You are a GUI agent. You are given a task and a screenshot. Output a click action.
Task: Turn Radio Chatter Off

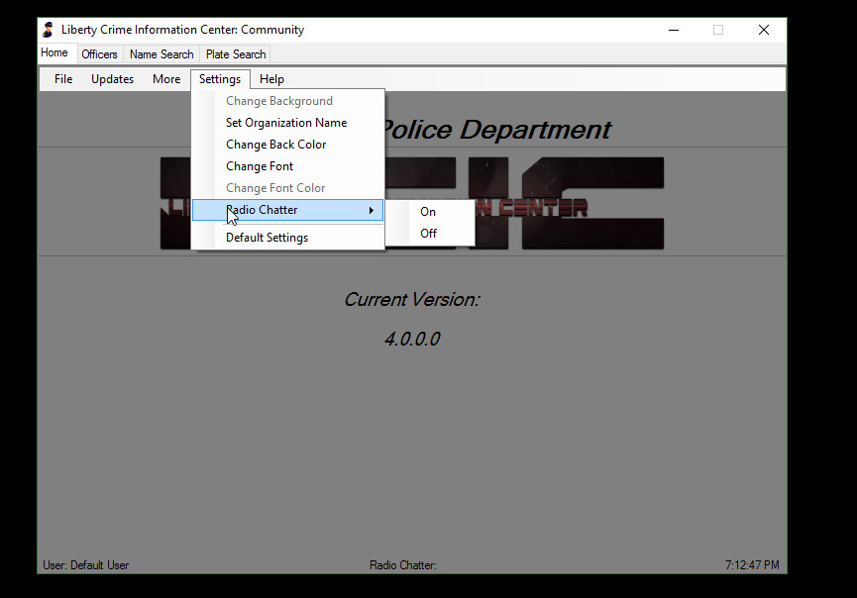428,234
